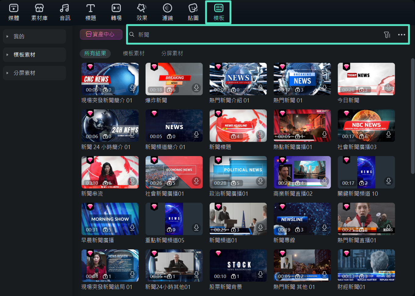Switch to the 模板素材 results tab
This screenshot has height=296, width=415.
coord(134,53)
